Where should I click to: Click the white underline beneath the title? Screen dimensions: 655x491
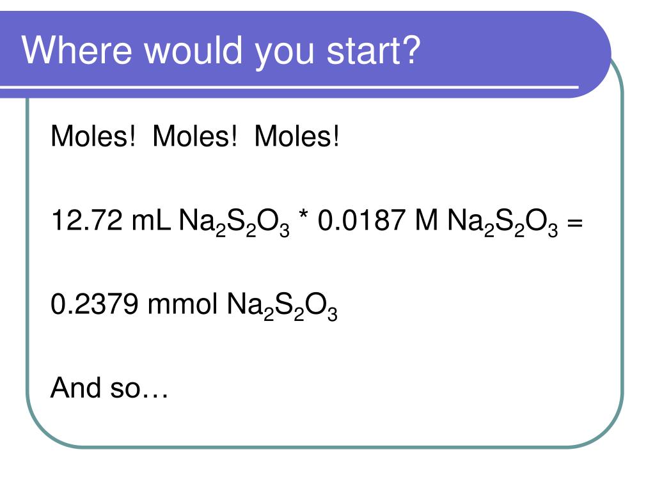(289, 88)
